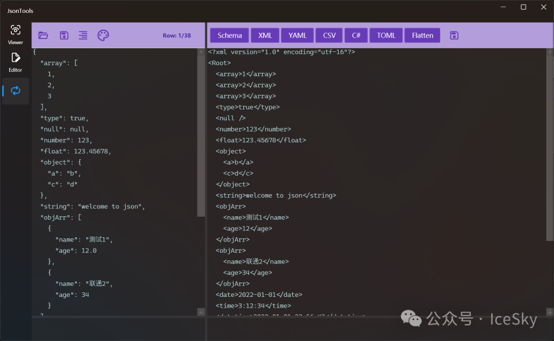
Task: Switch to the Editor sidebar page
Action: (x=15, y=62)
